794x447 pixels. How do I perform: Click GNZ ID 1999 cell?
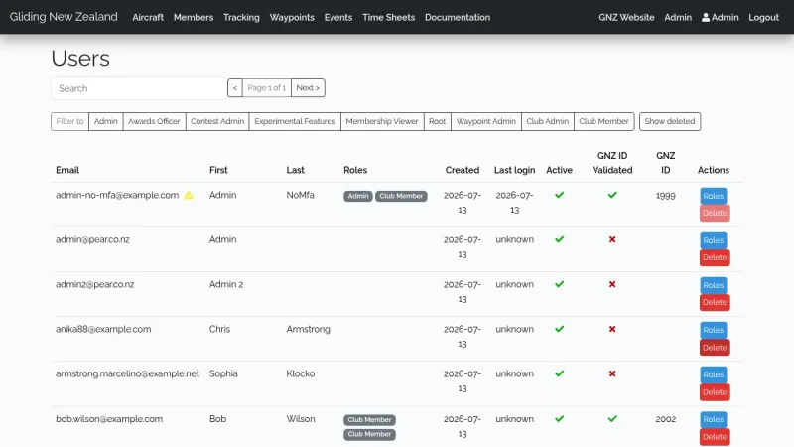pyautogui.click(x=665, y=195)
